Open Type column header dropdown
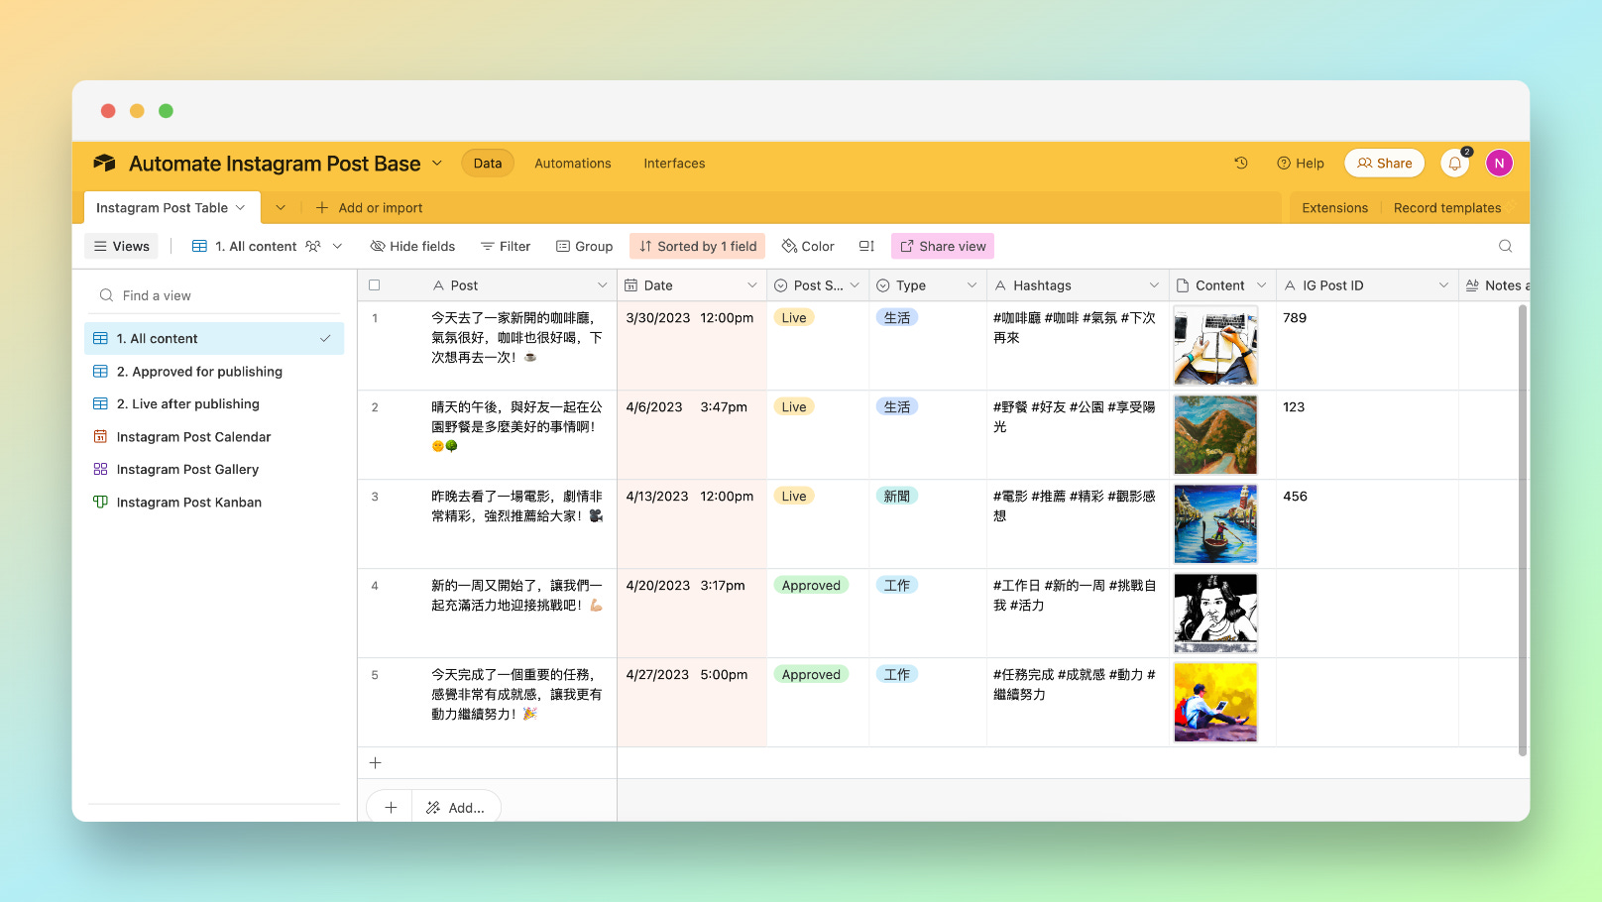The image size is (1602, 902). coord(972,284)
